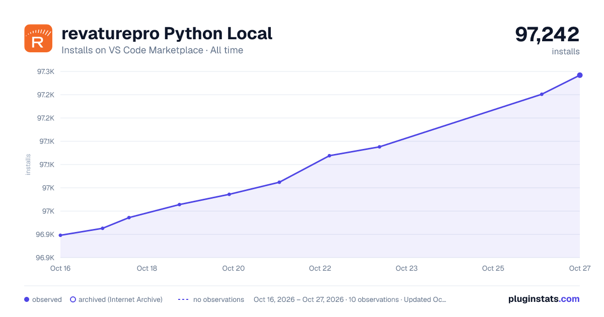Click the revaturepro Python Local title
604x317 pixels.
pyautogui.click(x=167, y=34)
